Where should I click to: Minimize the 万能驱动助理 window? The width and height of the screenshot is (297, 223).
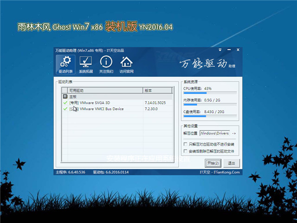[230, 50]
